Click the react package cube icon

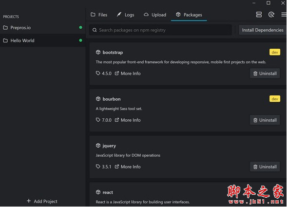click(98, 192)
